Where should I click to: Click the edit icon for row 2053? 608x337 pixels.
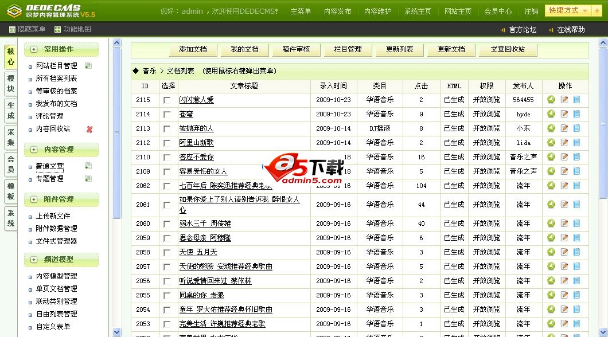point(564,324)
